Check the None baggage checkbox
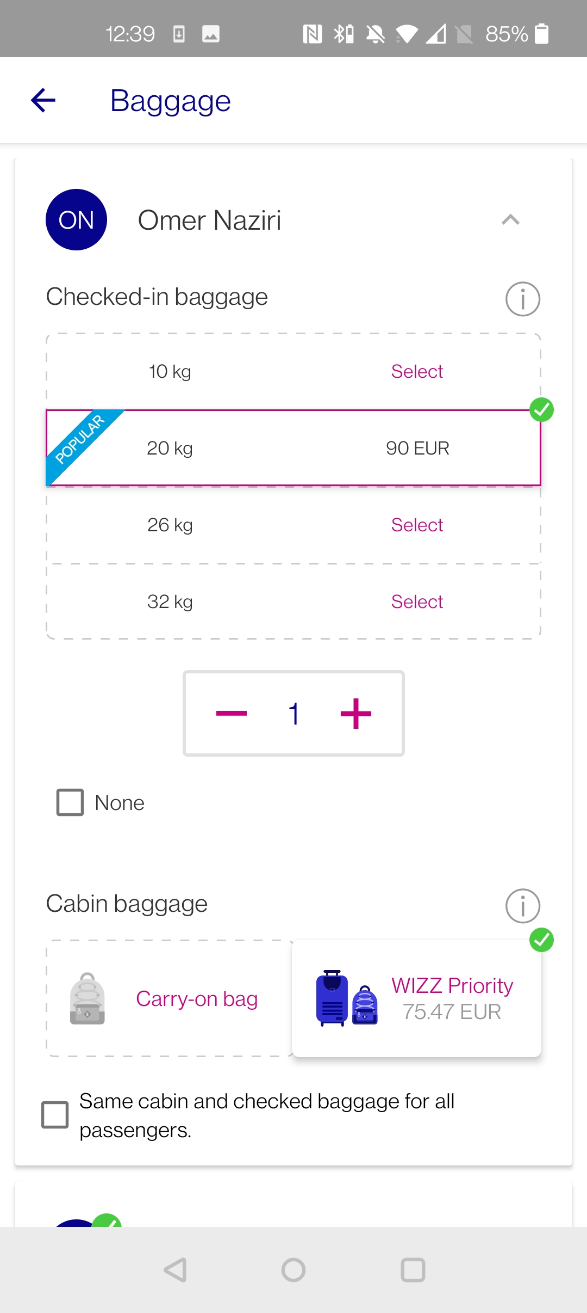The width and height of the screenshot is (587, 1313). (70, 802)
